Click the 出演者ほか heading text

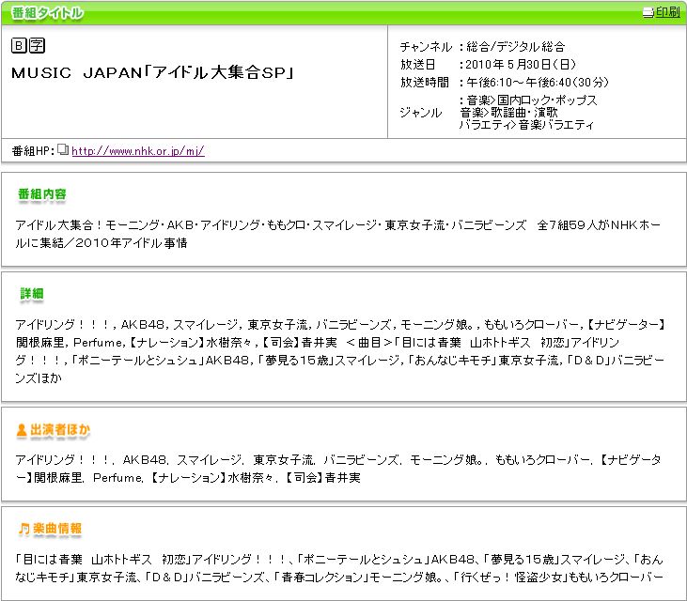click(x=60, y=430)
